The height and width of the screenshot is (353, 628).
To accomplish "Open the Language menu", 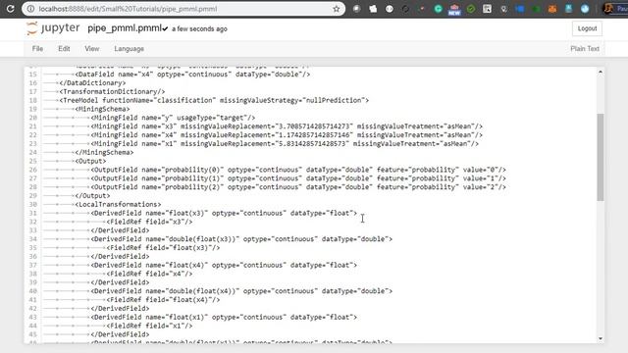I will click(x=129, y=48).
